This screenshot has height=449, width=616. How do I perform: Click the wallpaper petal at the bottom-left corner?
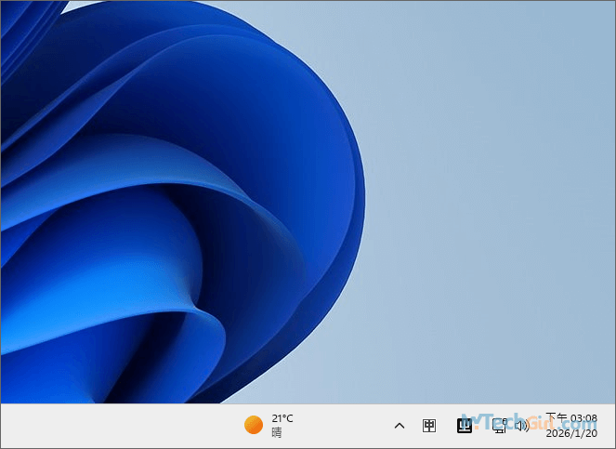(x=37, y=372)
